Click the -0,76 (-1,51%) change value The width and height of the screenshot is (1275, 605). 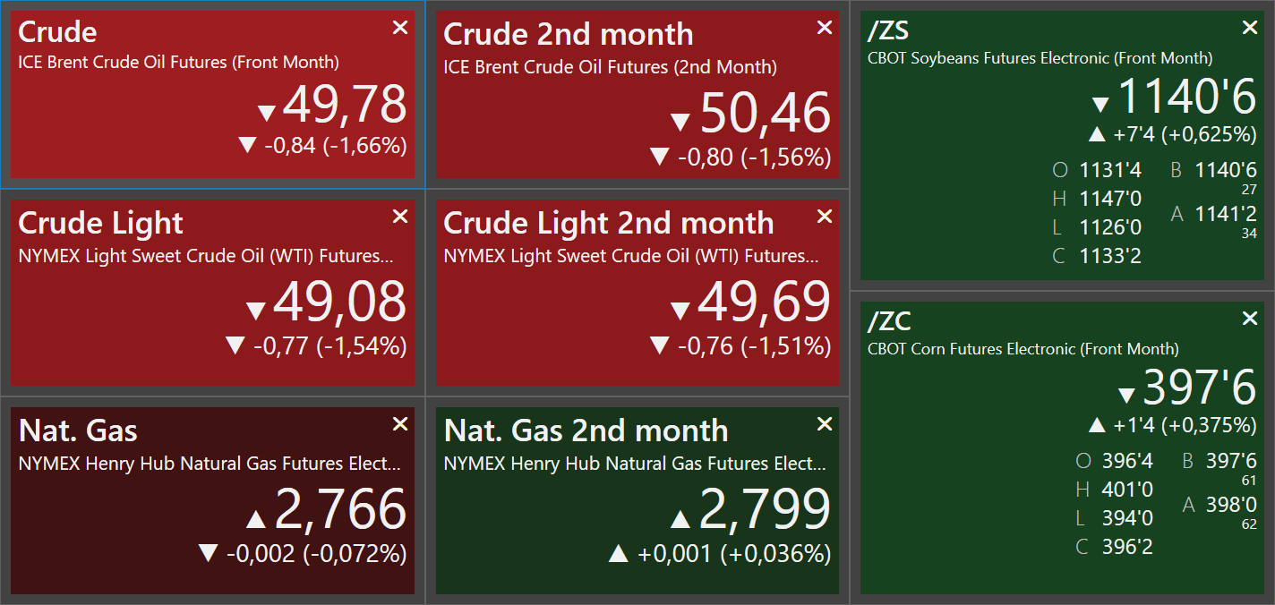(x=755, y=345)
